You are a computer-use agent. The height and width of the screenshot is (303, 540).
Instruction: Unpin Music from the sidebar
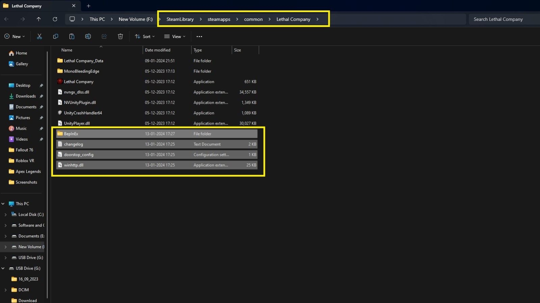pos(41,128)
